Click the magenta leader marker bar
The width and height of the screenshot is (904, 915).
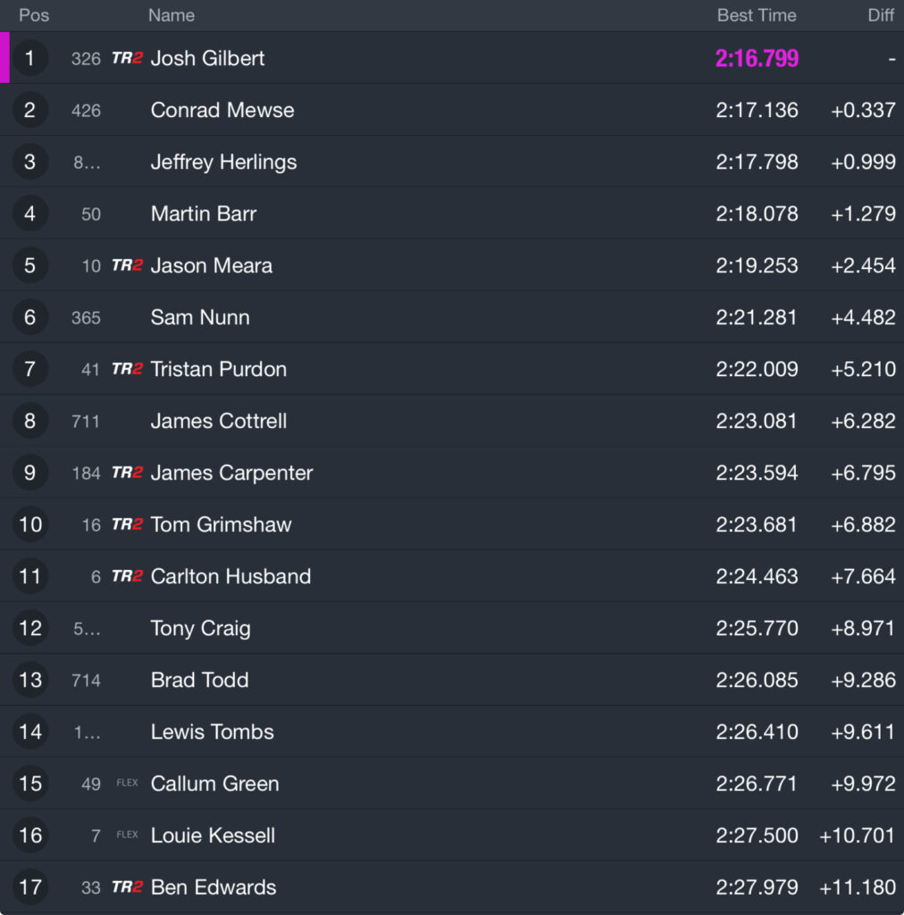click(x=4, y=58)
